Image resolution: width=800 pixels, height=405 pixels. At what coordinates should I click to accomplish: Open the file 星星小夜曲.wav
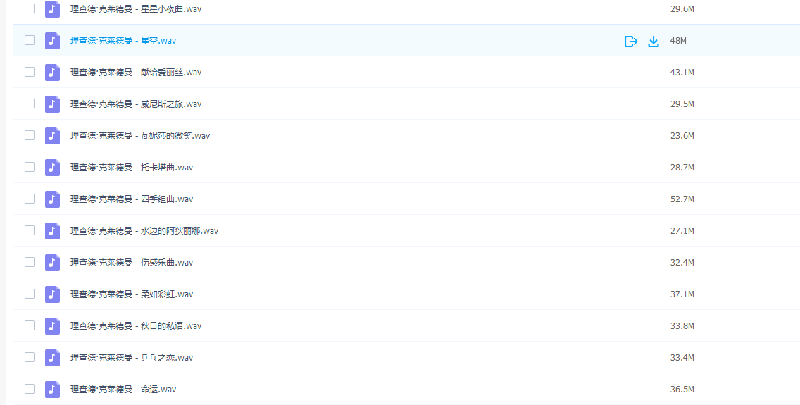coord(136,8)
